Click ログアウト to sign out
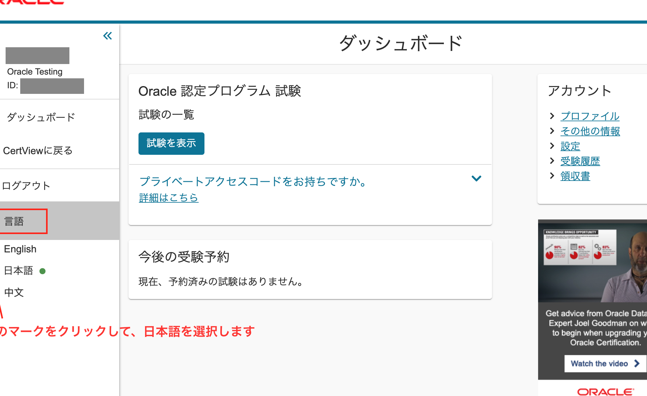This screenshot has height=396, width=647. (x=26, y=186)
